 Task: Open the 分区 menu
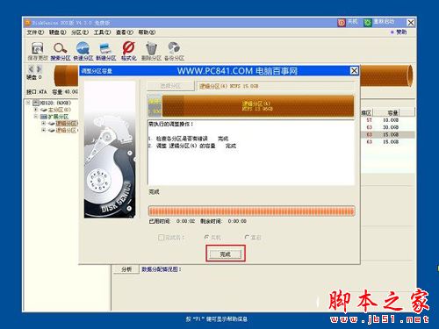click(x=80, y=32)
